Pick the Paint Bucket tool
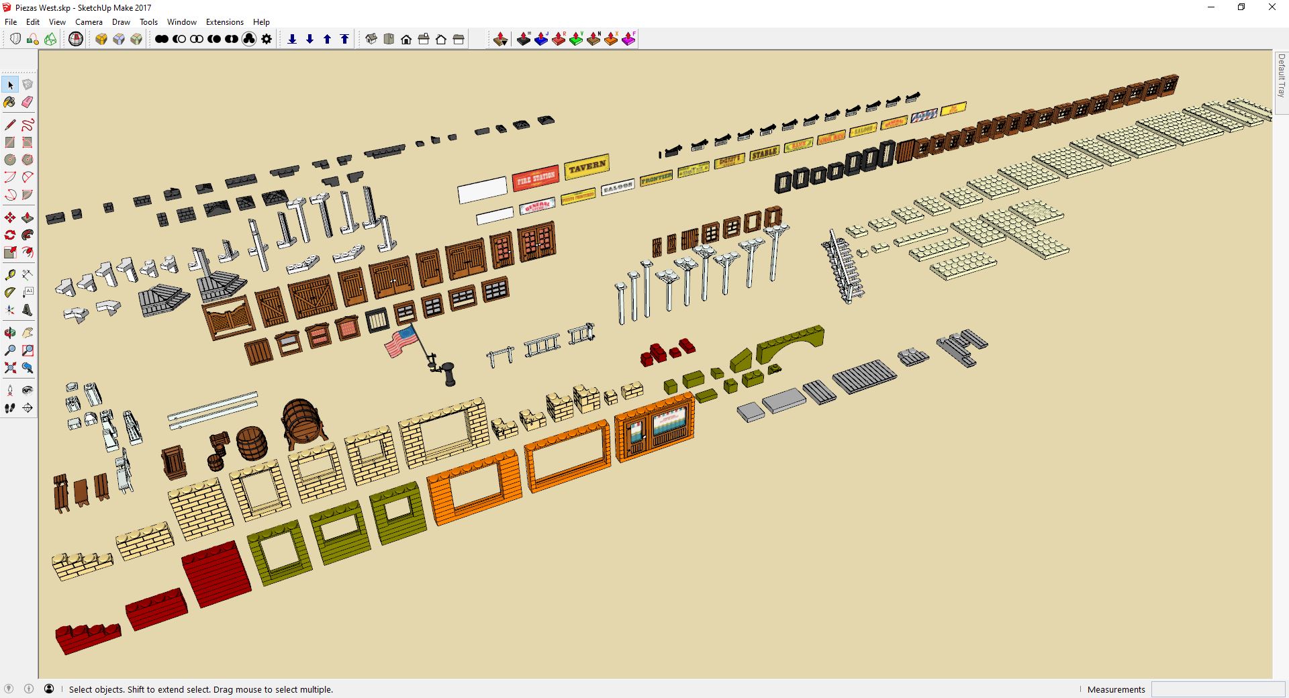Screen dimensions: 1289x698 coord(10,102)
